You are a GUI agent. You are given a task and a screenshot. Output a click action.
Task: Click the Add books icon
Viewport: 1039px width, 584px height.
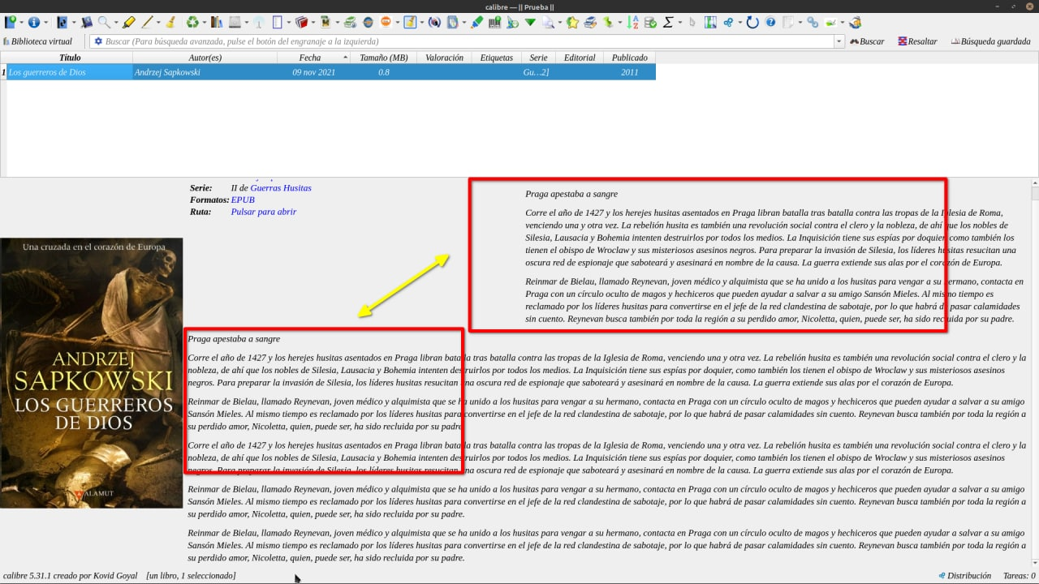tap(11, 23)
